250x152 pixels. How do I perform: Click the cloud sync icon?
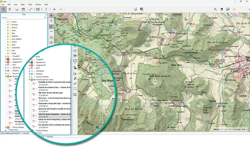pyautogui.click(x=228, y=9)
